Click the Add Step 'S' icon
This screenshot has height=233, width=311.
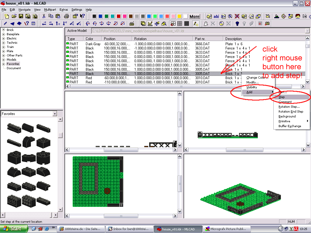223,16
